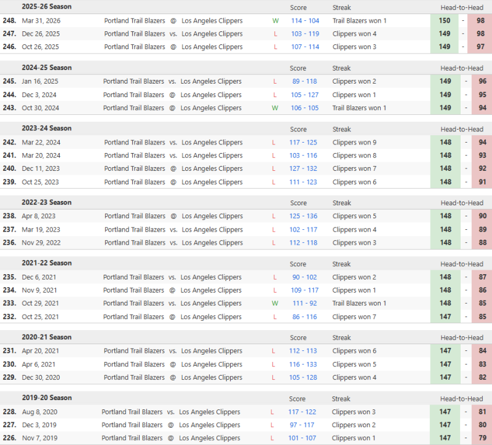Click game number 242.
The image size is (492, 445).
9,143
